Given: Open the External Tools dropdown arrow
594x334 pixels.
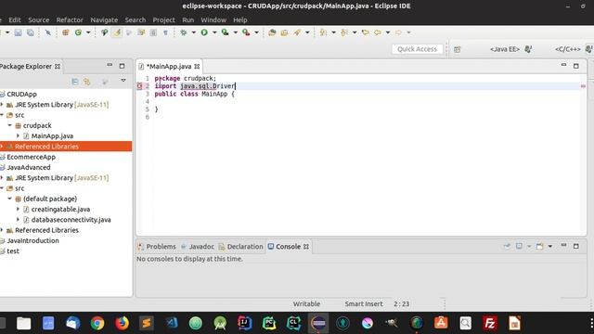Looking at the screenshot, I should [256, 32].
